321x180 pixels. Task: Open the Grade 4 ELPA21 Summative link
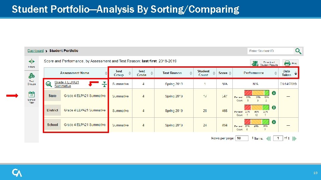coord(67,84)
